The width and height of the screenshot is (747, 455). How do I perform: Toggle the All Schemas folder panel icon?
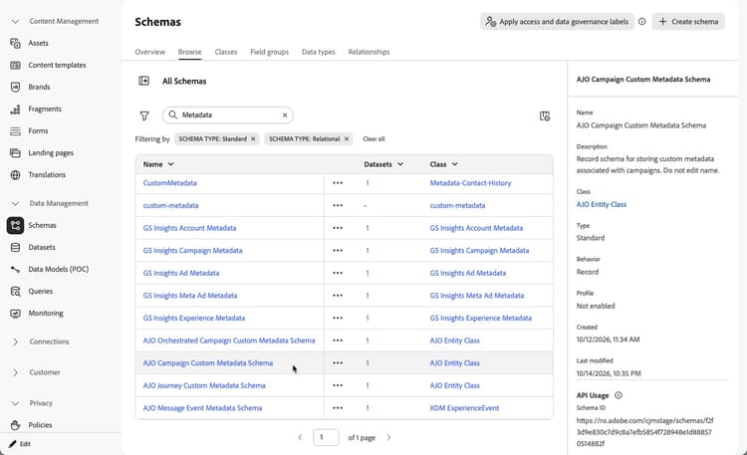[x=143, y=81]
